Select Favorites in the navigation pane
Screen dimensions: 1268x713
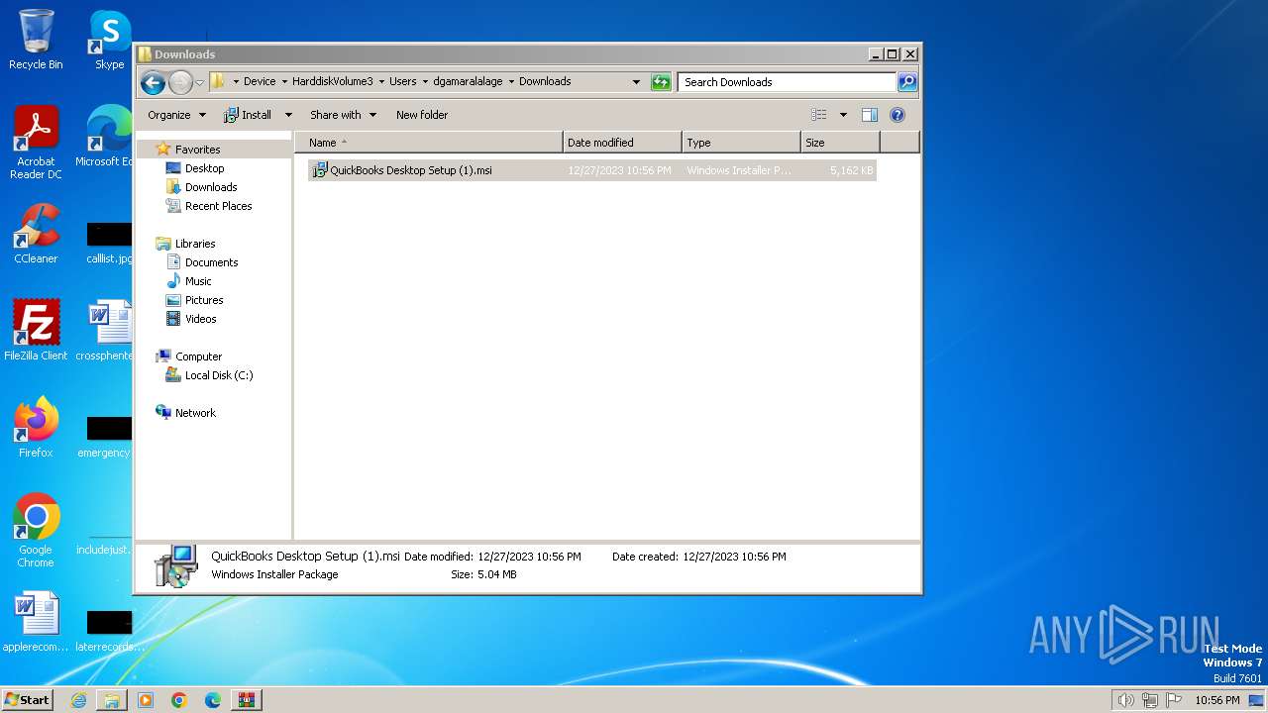click(197, 150)
